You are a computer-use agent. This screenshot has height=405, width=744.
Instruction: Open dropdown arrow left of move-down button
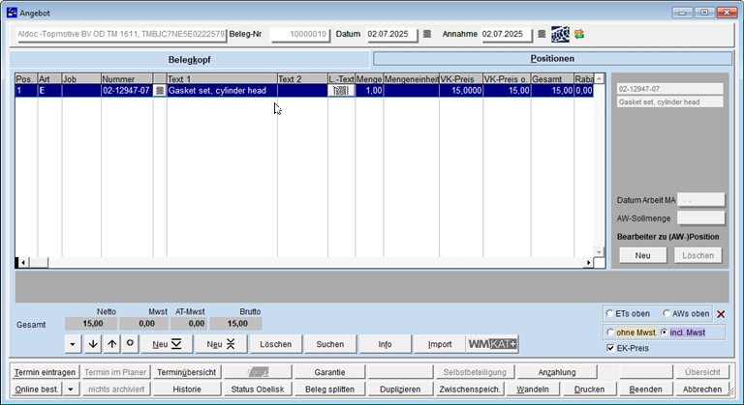[x=73, y=344]
